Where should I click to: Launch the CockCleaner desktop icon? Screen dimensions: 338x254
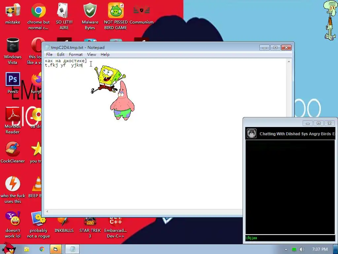[x=13, y=152]
